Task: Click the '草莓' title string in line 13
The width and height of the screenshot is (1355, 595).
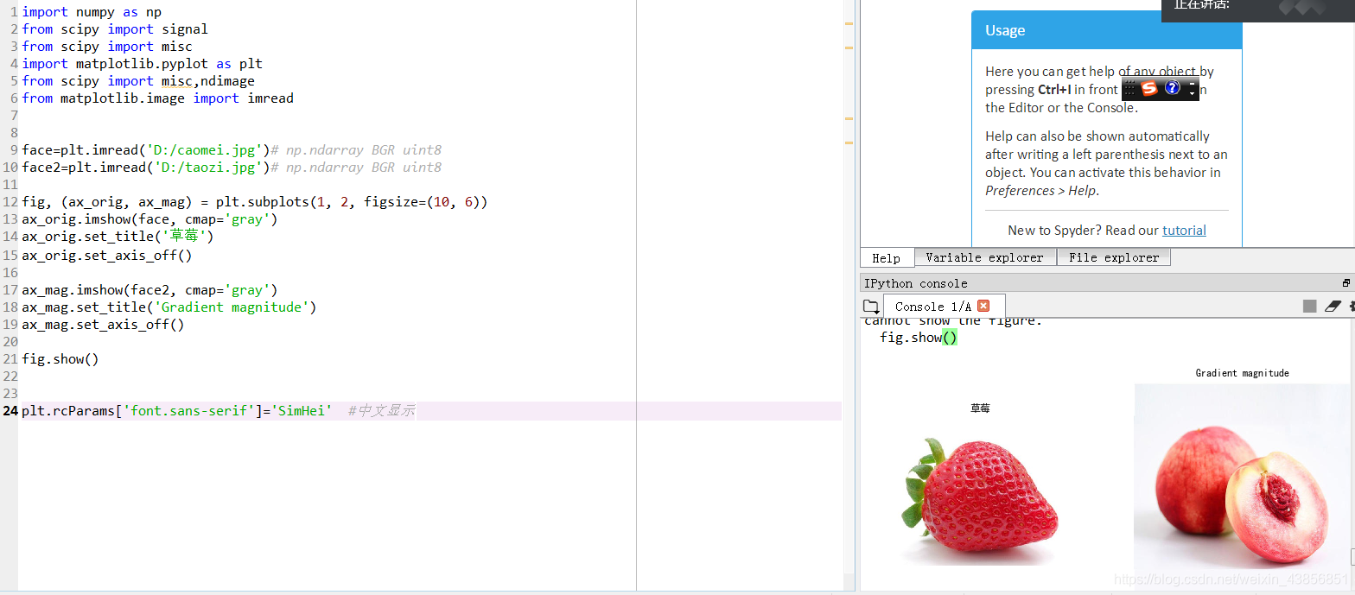Action: tap(184, 237)
